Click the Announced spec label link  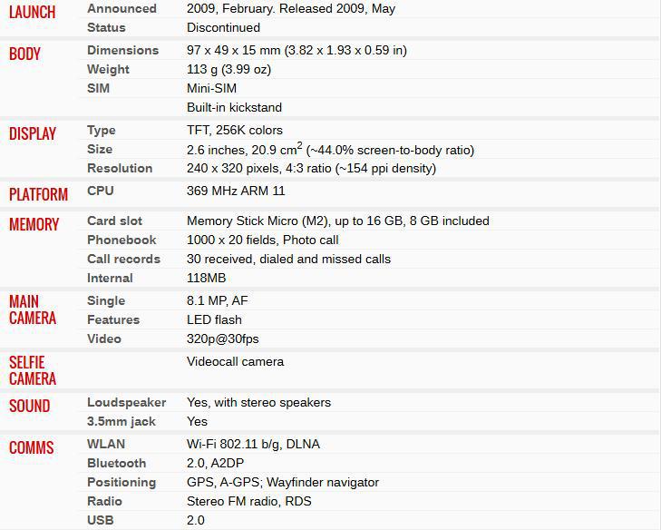[122, 8]
